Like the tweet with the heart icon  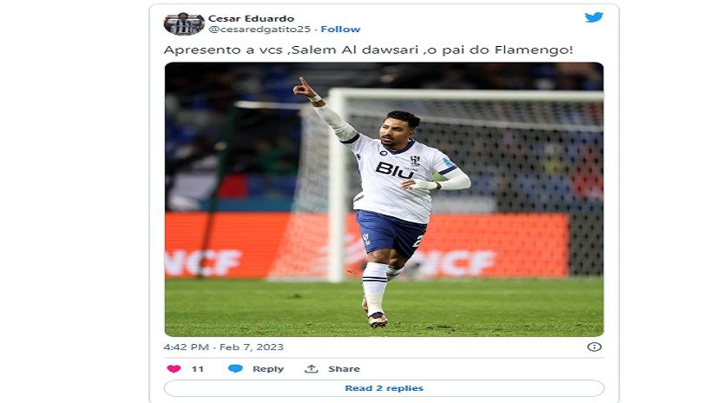[174, 369]
